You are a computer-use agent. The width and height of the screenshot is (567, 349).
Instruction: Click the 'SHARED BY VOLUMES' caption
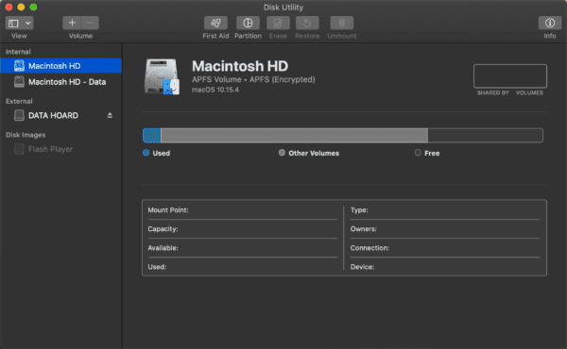click(510, 92)
